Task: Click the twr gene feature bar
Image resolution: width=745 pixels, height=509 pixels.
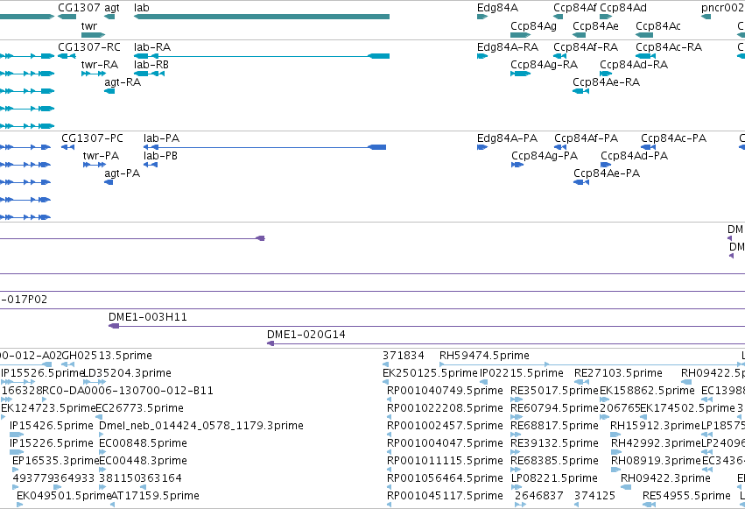Action: 93,35
